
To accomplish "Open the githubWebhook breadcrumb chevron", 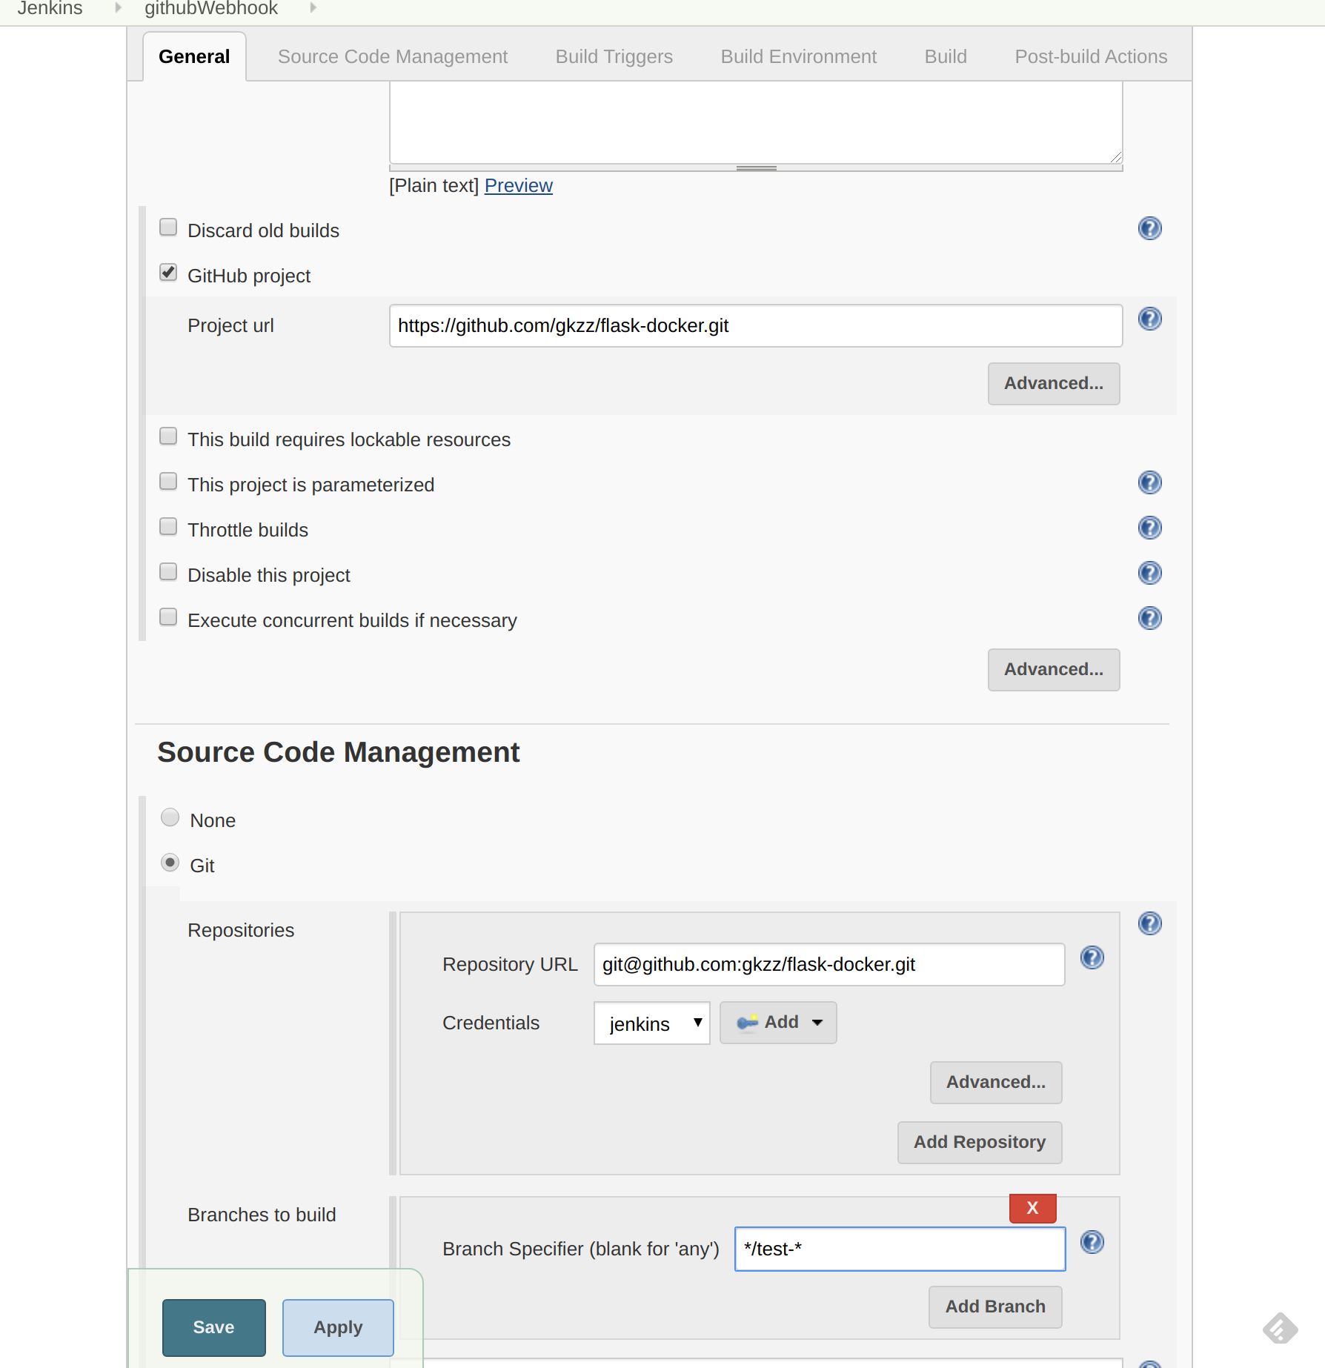I will (x=312, y=8).
